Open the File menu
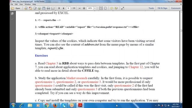Image resolution: width=192 pixels, height=108 pixels. coord(12,4)
